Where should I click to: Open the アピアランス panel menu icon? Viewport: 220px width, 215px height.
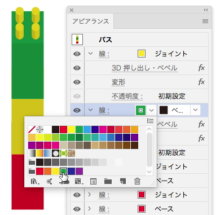coord(205,21)
